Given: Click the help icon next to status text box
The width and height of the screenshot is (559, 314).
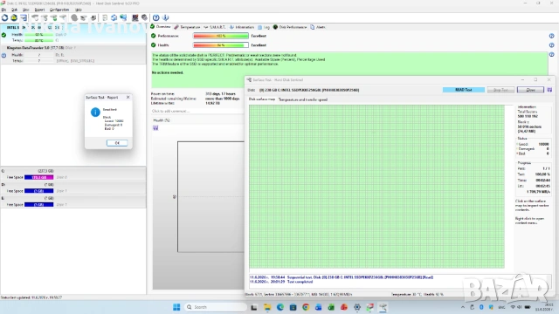Looking at the screenshot, I should click(x=551, y=54).
